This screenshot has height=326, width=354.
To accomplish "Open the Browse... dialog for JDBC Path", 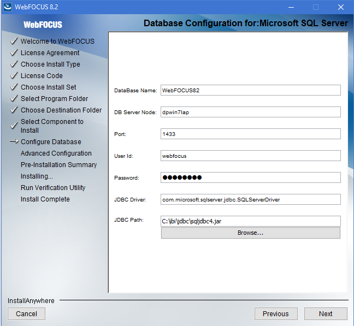I will (x=250, y=233).
